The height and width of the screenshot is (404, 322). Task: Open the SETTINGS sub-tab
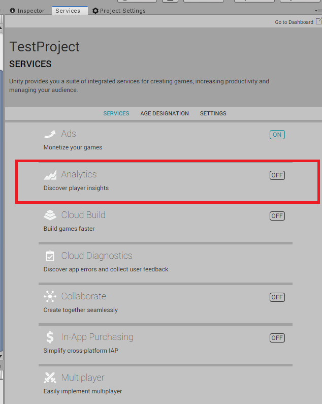pos(213,113)
